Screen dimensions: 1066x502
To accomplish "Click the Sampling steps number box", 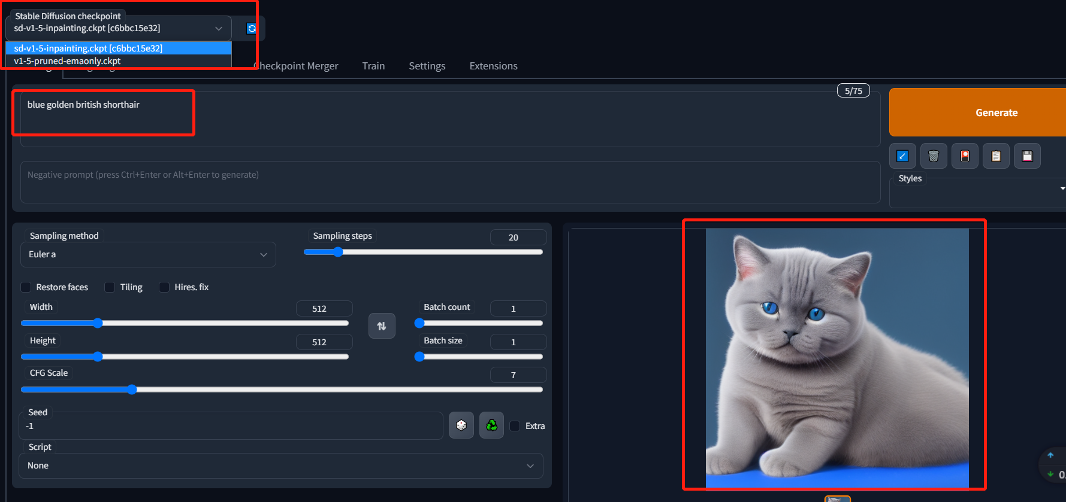I will coord(518,238).
